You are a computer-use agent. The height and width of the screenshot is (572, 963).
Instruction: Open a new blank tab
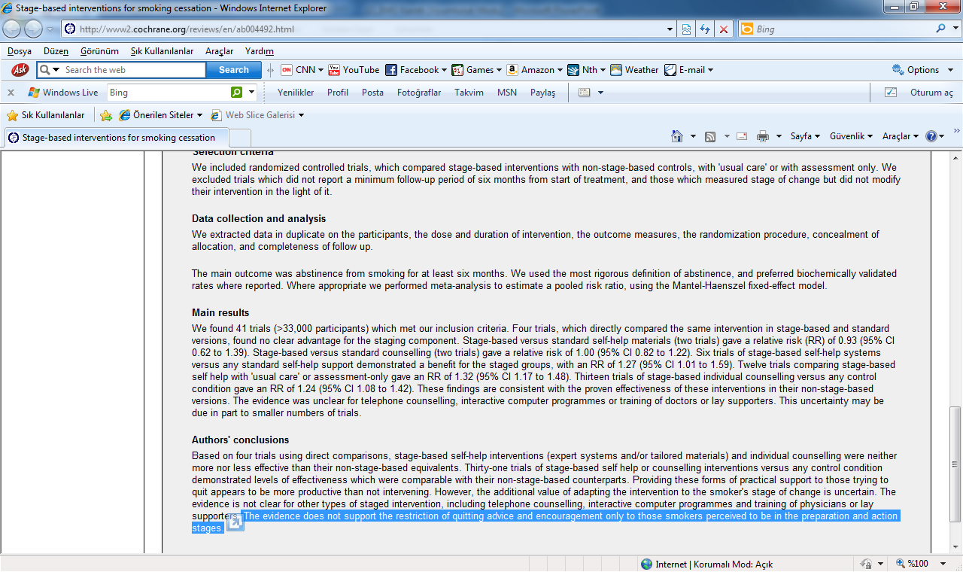click(239, 138)
